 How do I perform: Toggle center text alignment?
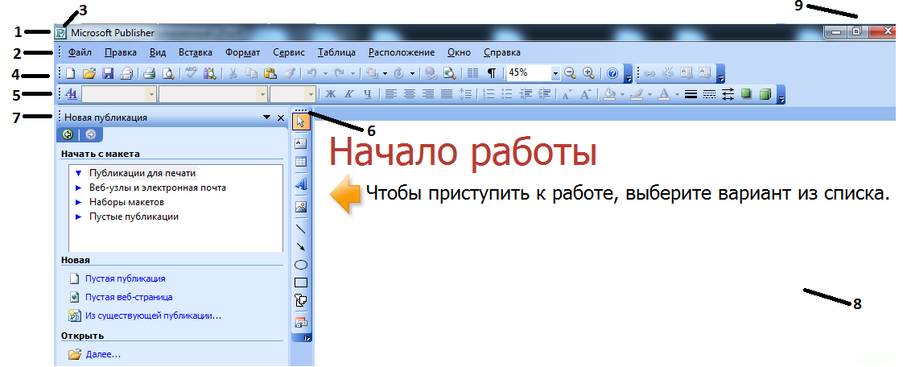[410, 94]
